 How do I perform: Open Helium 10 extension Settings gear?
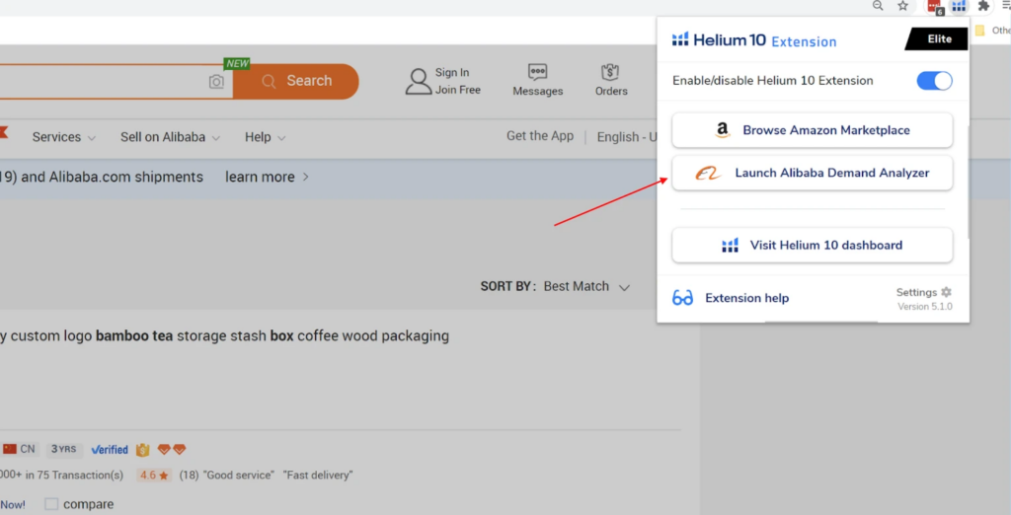(946, 292)
